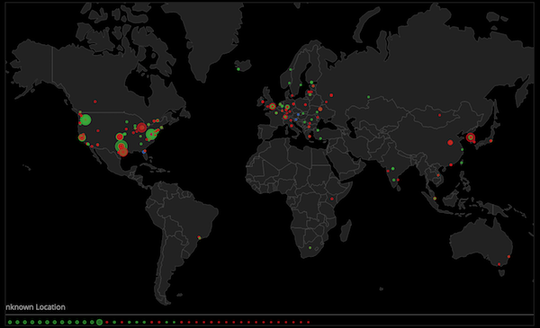Select the green dot in Norway
The width and height of the screenshot is (540, 328).
point(291,69)
